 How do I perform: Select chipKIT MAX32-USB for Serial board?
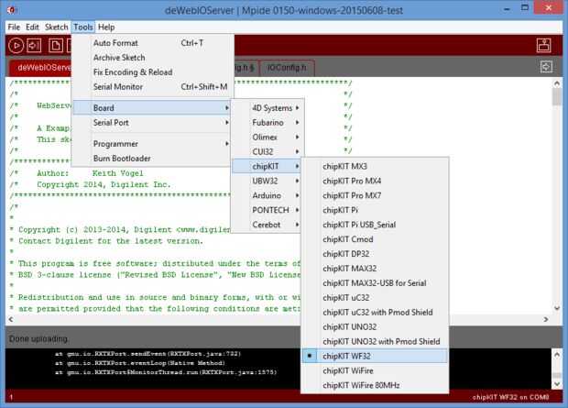(375, 283)
